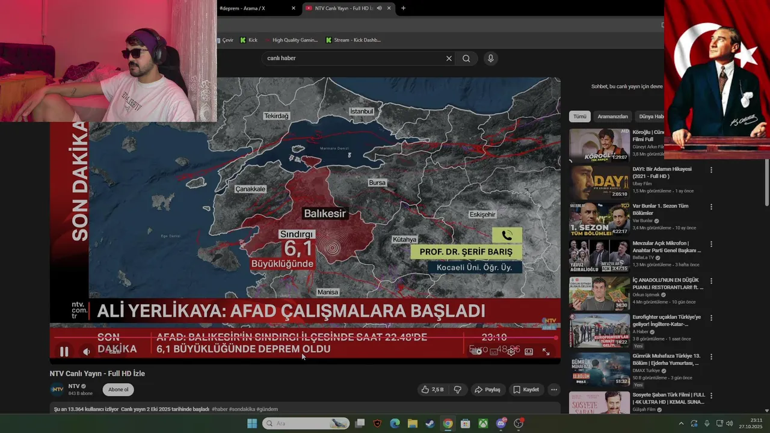
Task: Open the video player settings gear
Action: [x=511, y=352]
